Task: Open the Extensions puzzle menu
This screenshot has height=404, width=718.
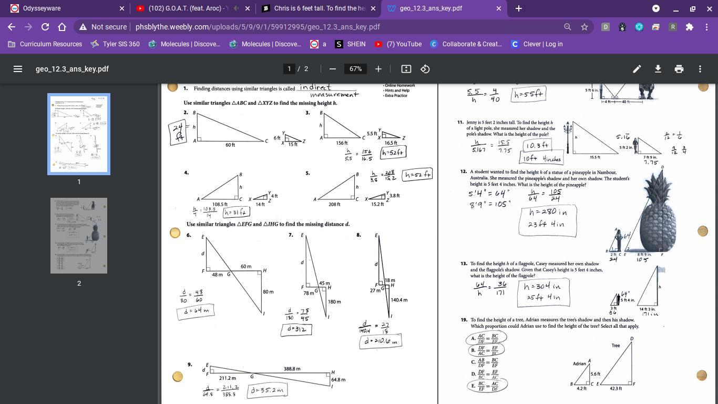Action: 690,27
